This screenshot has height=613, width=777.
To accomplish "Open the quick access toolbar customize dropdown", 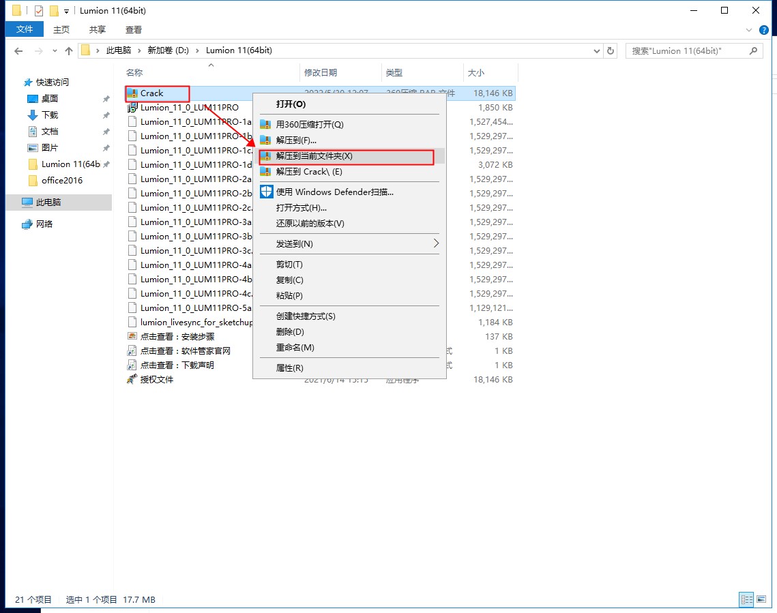I will pos(66,11).
